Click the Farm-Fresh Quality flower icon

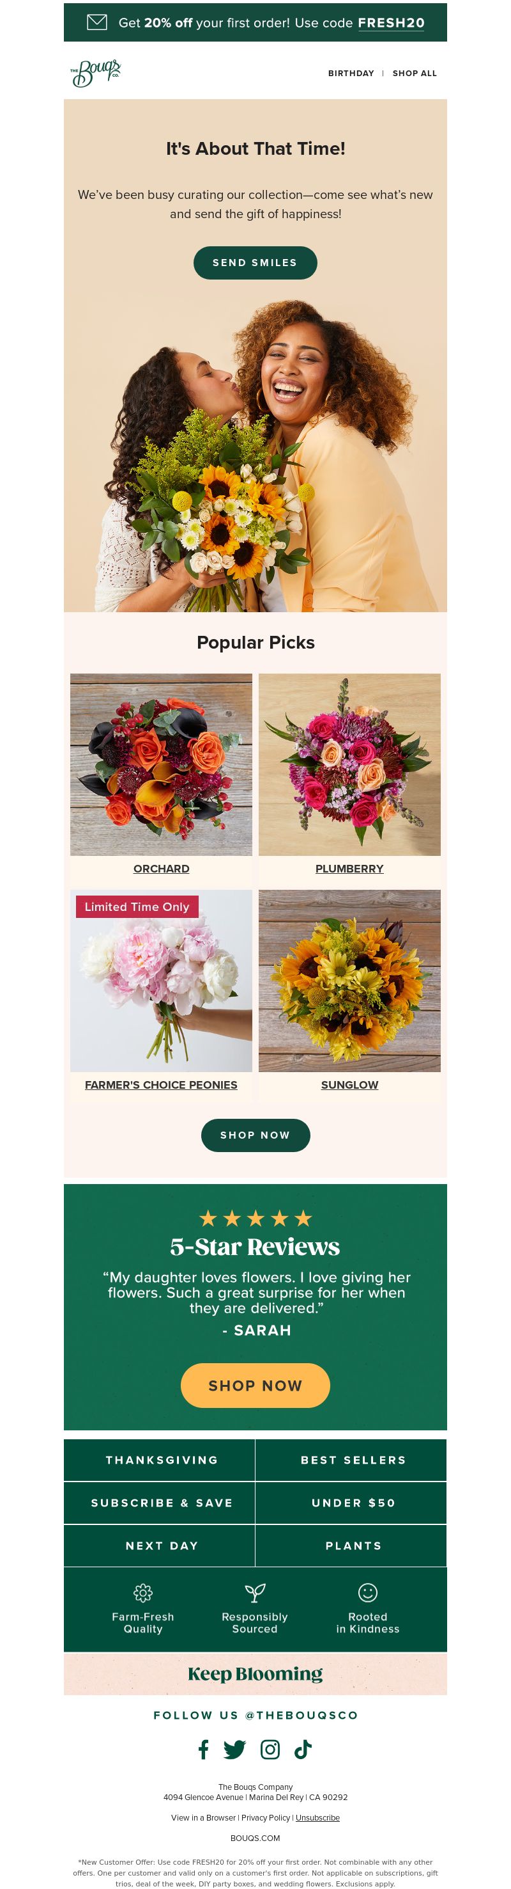click(142, 1592)
